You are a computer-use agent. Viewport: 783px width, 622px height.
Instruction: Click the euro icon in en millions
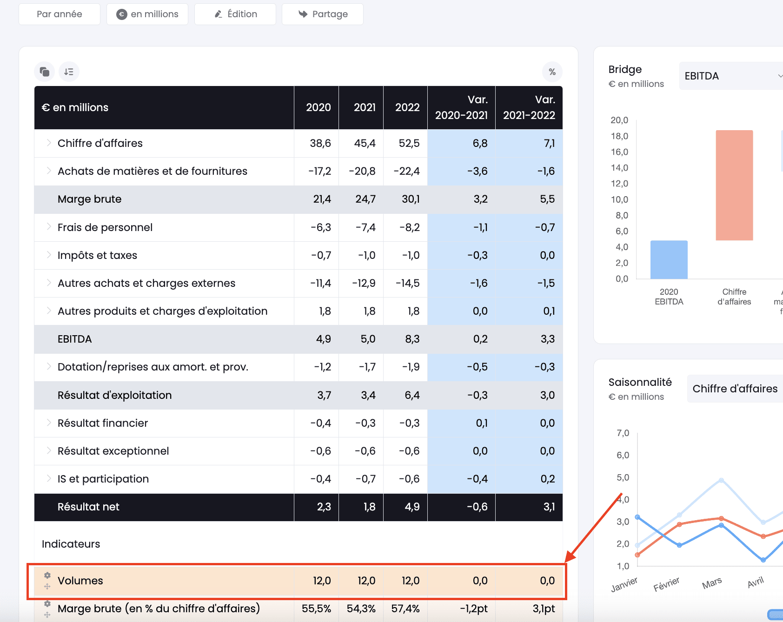(x=122, y=14)
